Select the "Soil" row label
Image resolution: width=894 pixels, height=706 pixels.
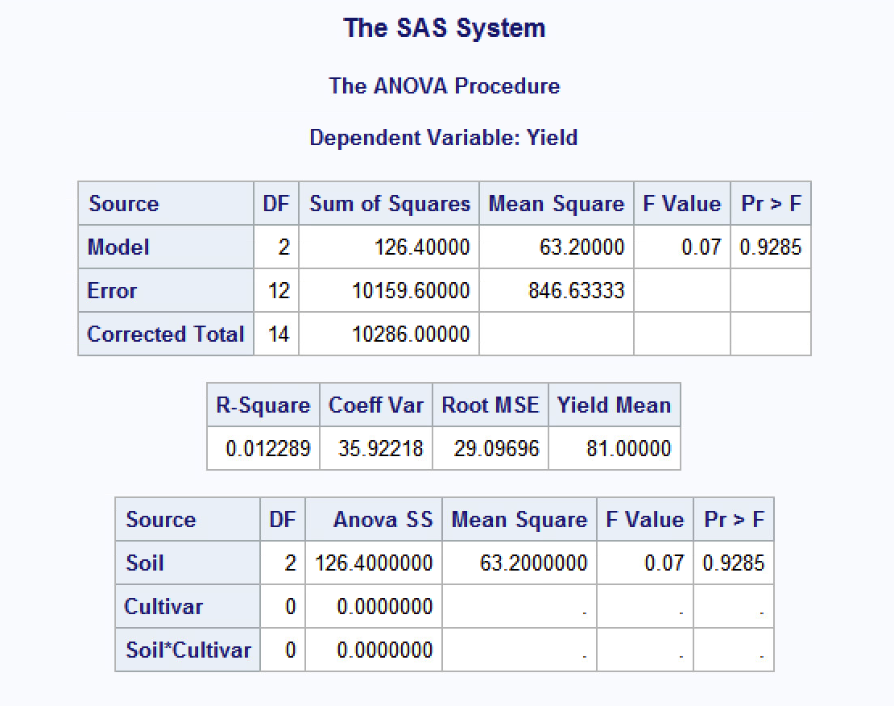click(x=145, y=563)
